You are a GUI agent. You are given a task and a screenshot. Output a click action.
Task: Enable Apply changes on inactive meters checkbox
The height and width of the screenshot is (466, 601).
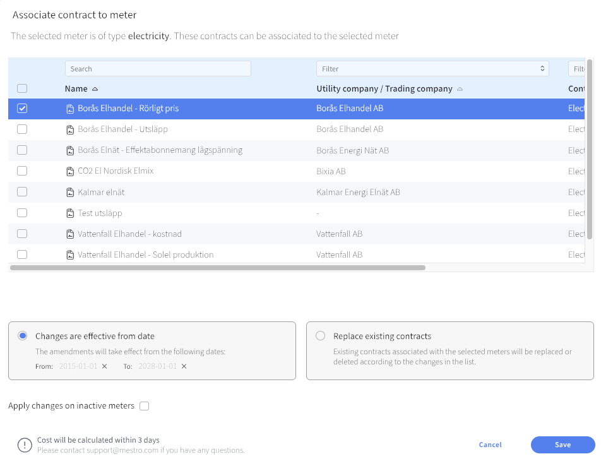pos(144,406)
